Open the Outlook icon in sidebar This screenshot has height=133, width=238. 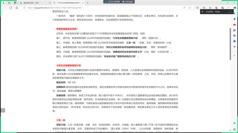click(x=234, y=41)
